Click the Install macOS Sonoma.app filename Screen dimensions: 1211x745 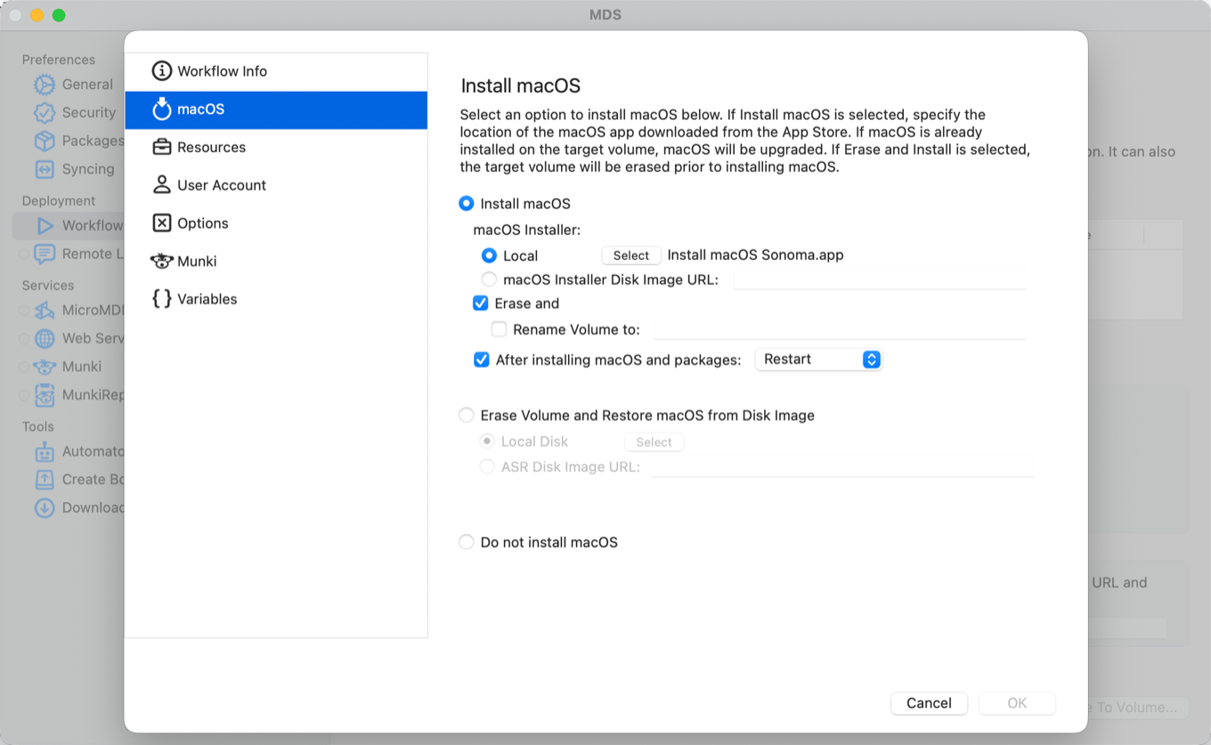pyautogui.click(x=755, y=255)
